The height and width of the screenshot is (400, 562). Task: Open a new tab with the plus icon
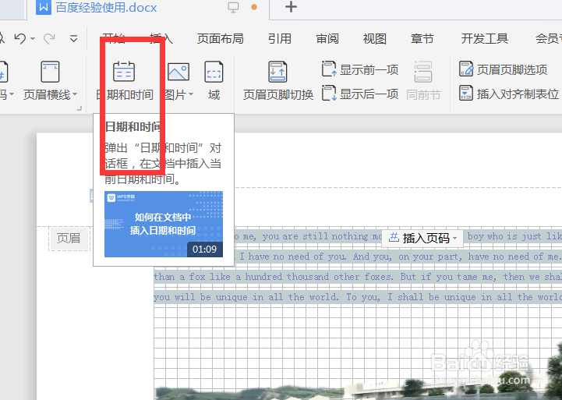[291, 7]
